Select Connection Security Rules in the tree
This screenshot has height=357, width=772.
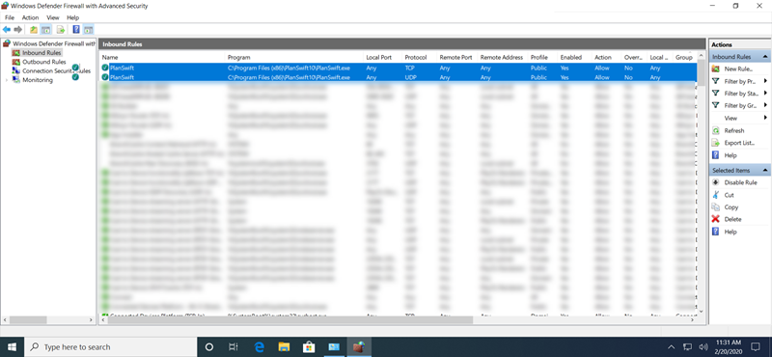click(x=51, y=70)
